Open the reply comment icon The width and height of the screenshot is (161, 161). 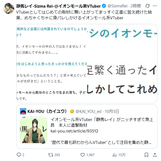19,155
